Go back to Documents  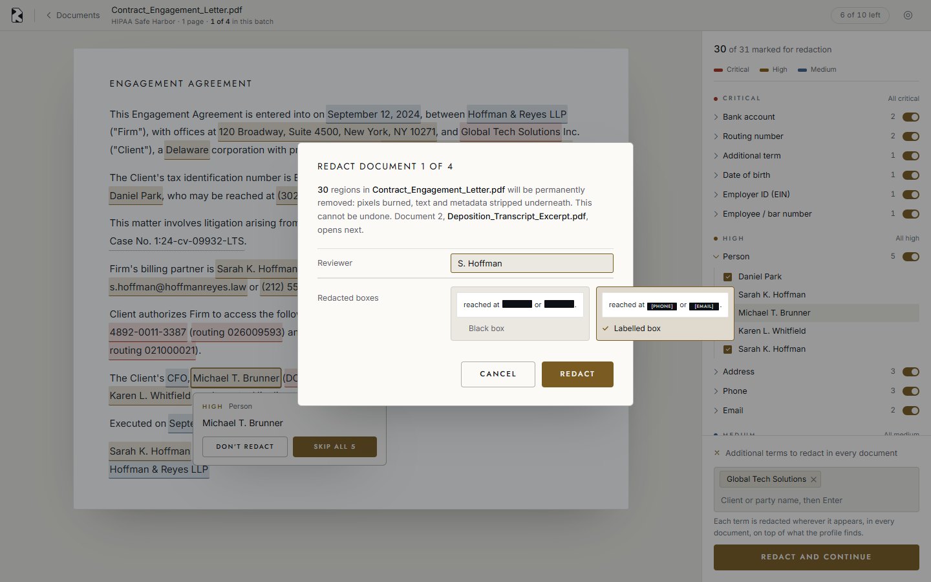[72, 16]
